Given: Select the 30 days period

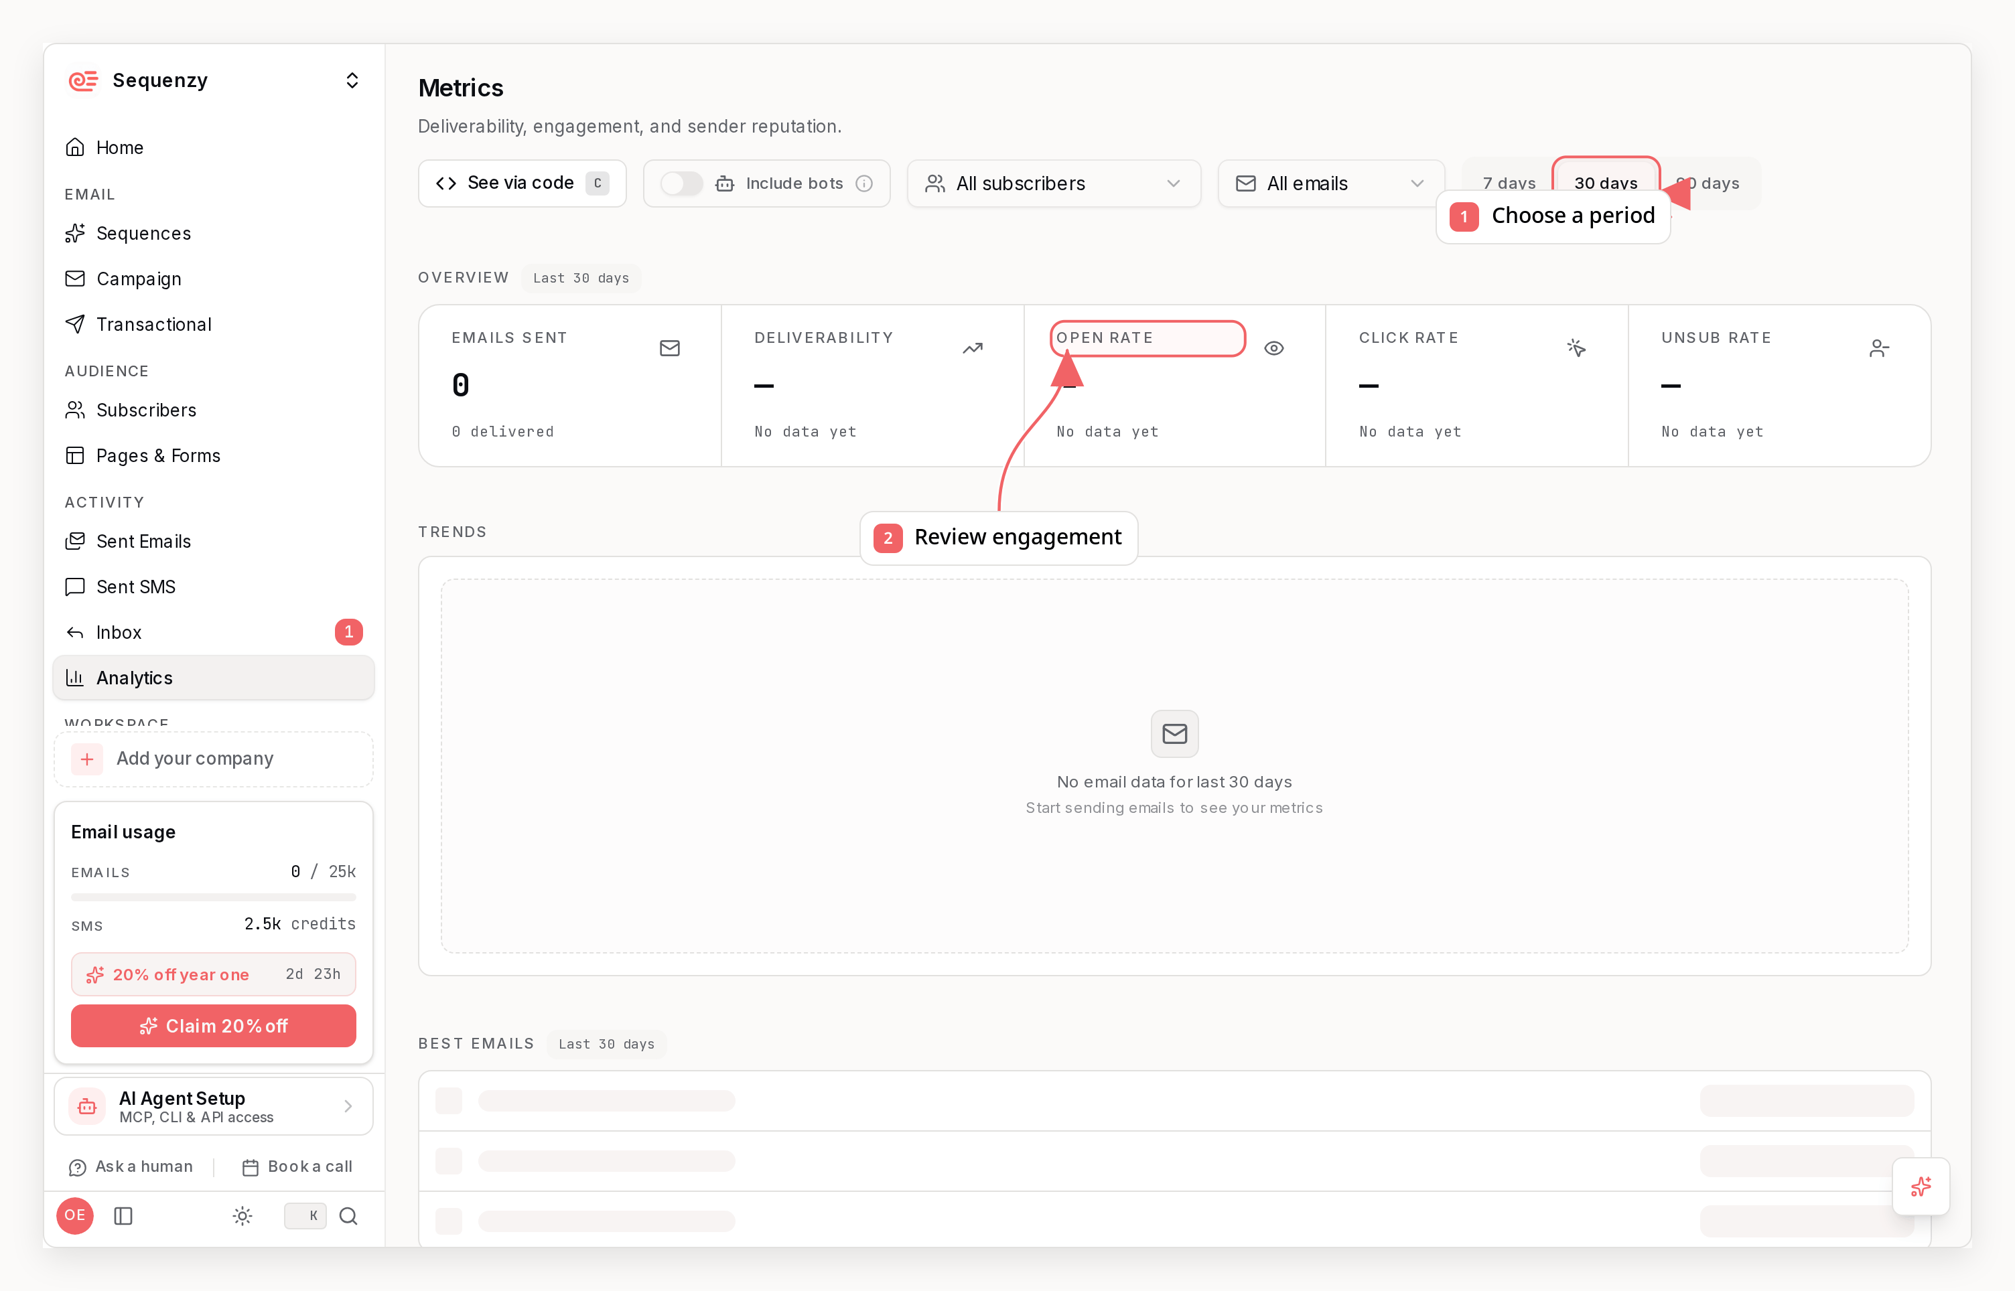Looking at the screenshot, I should point(1605,183).
